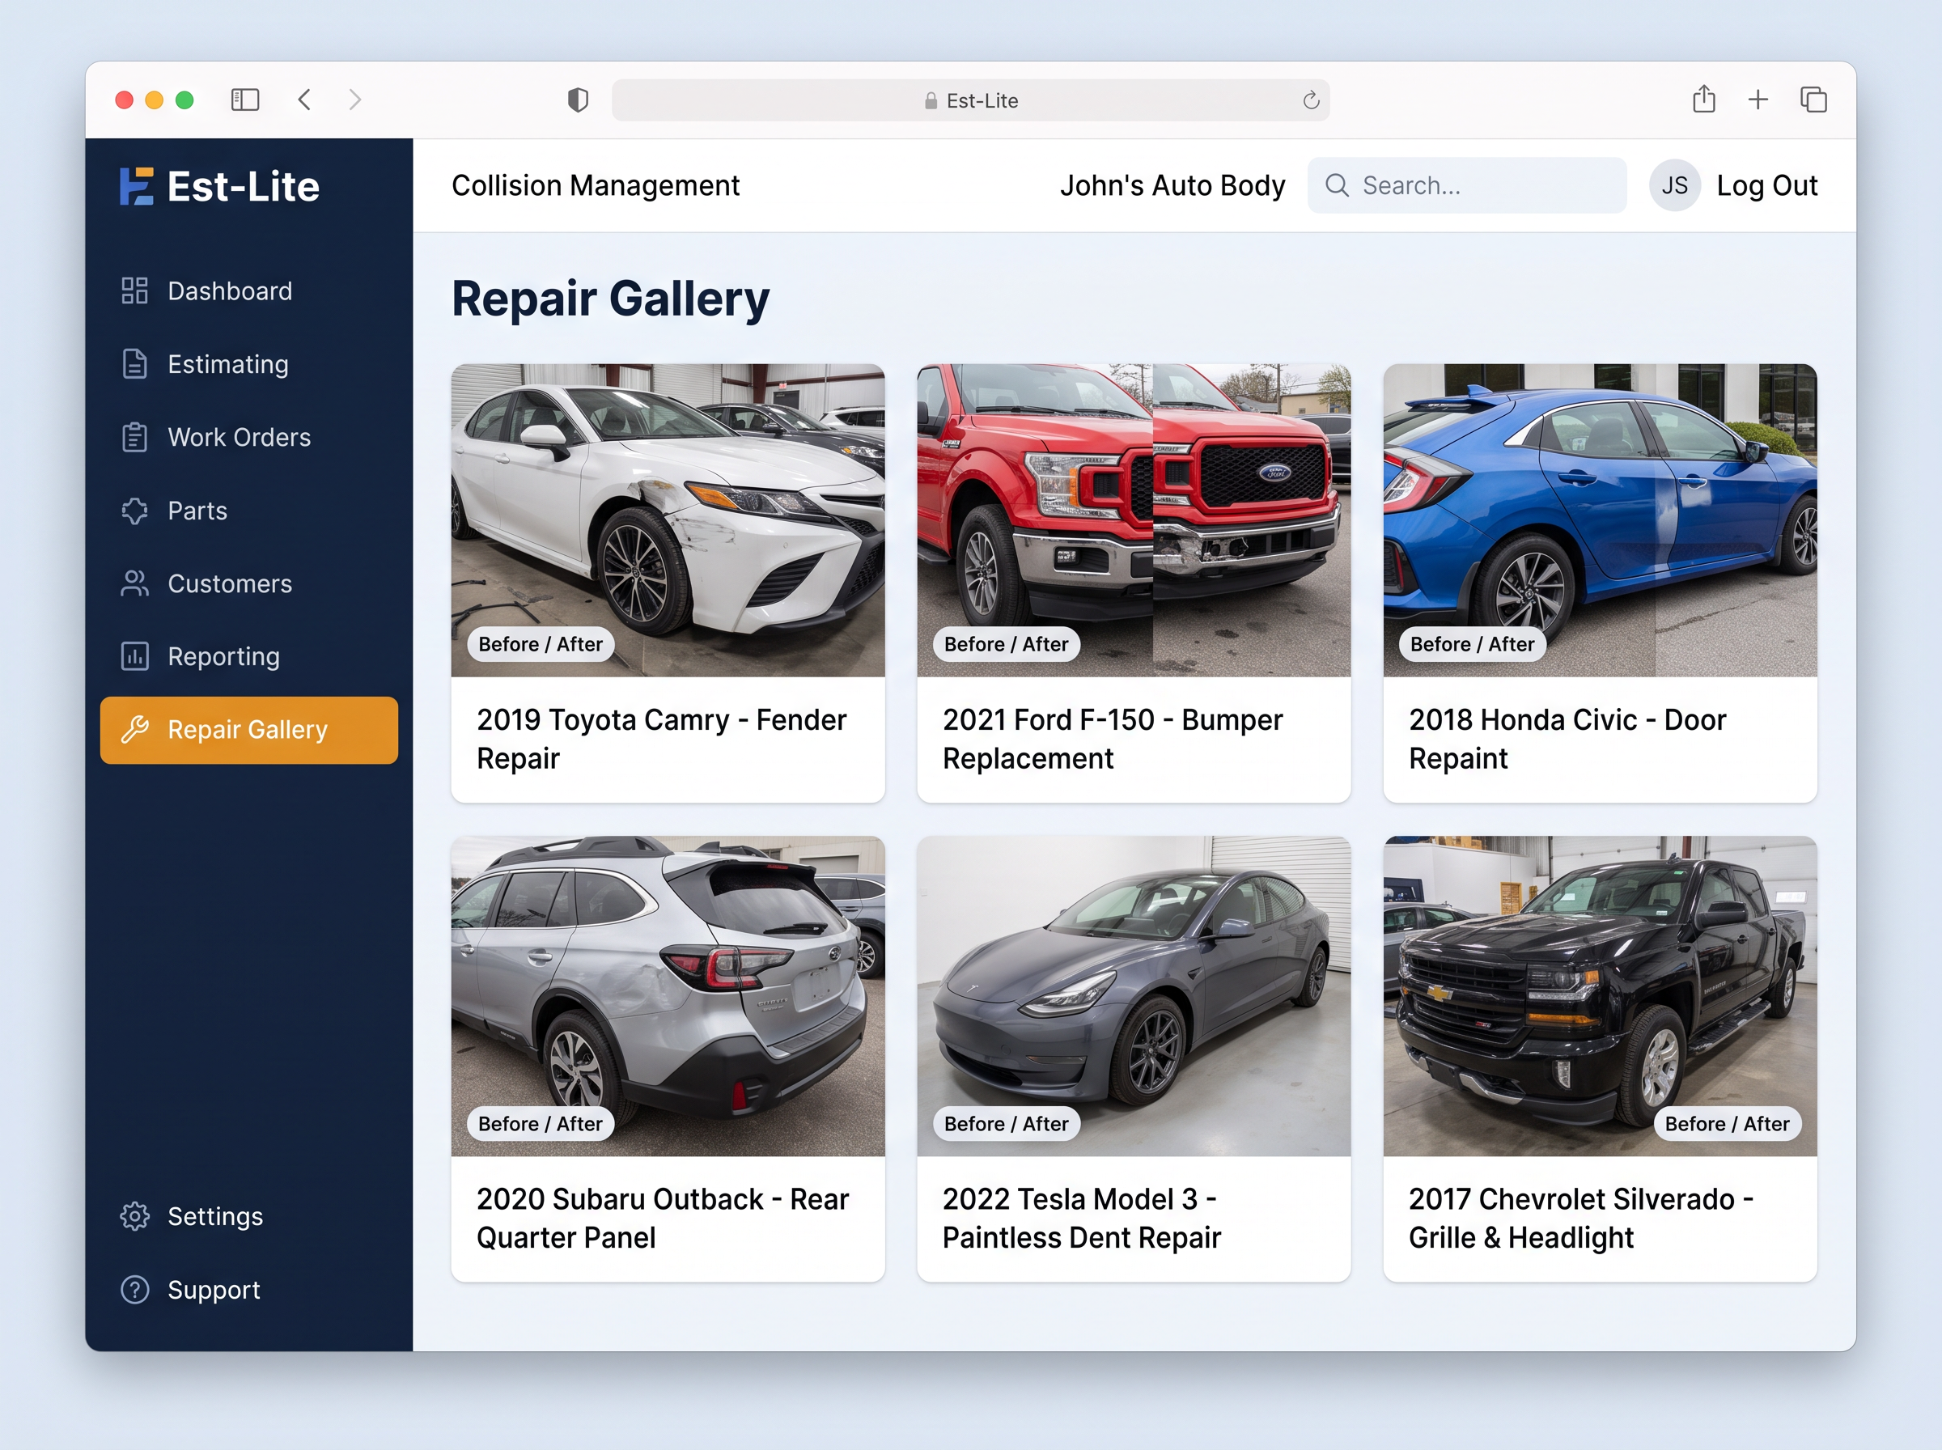The width and height of the screenshot is (1942, 1450).
Task: Open the 2017 Chevrolet Silverado photo
Action: [x=1600, y=996]
